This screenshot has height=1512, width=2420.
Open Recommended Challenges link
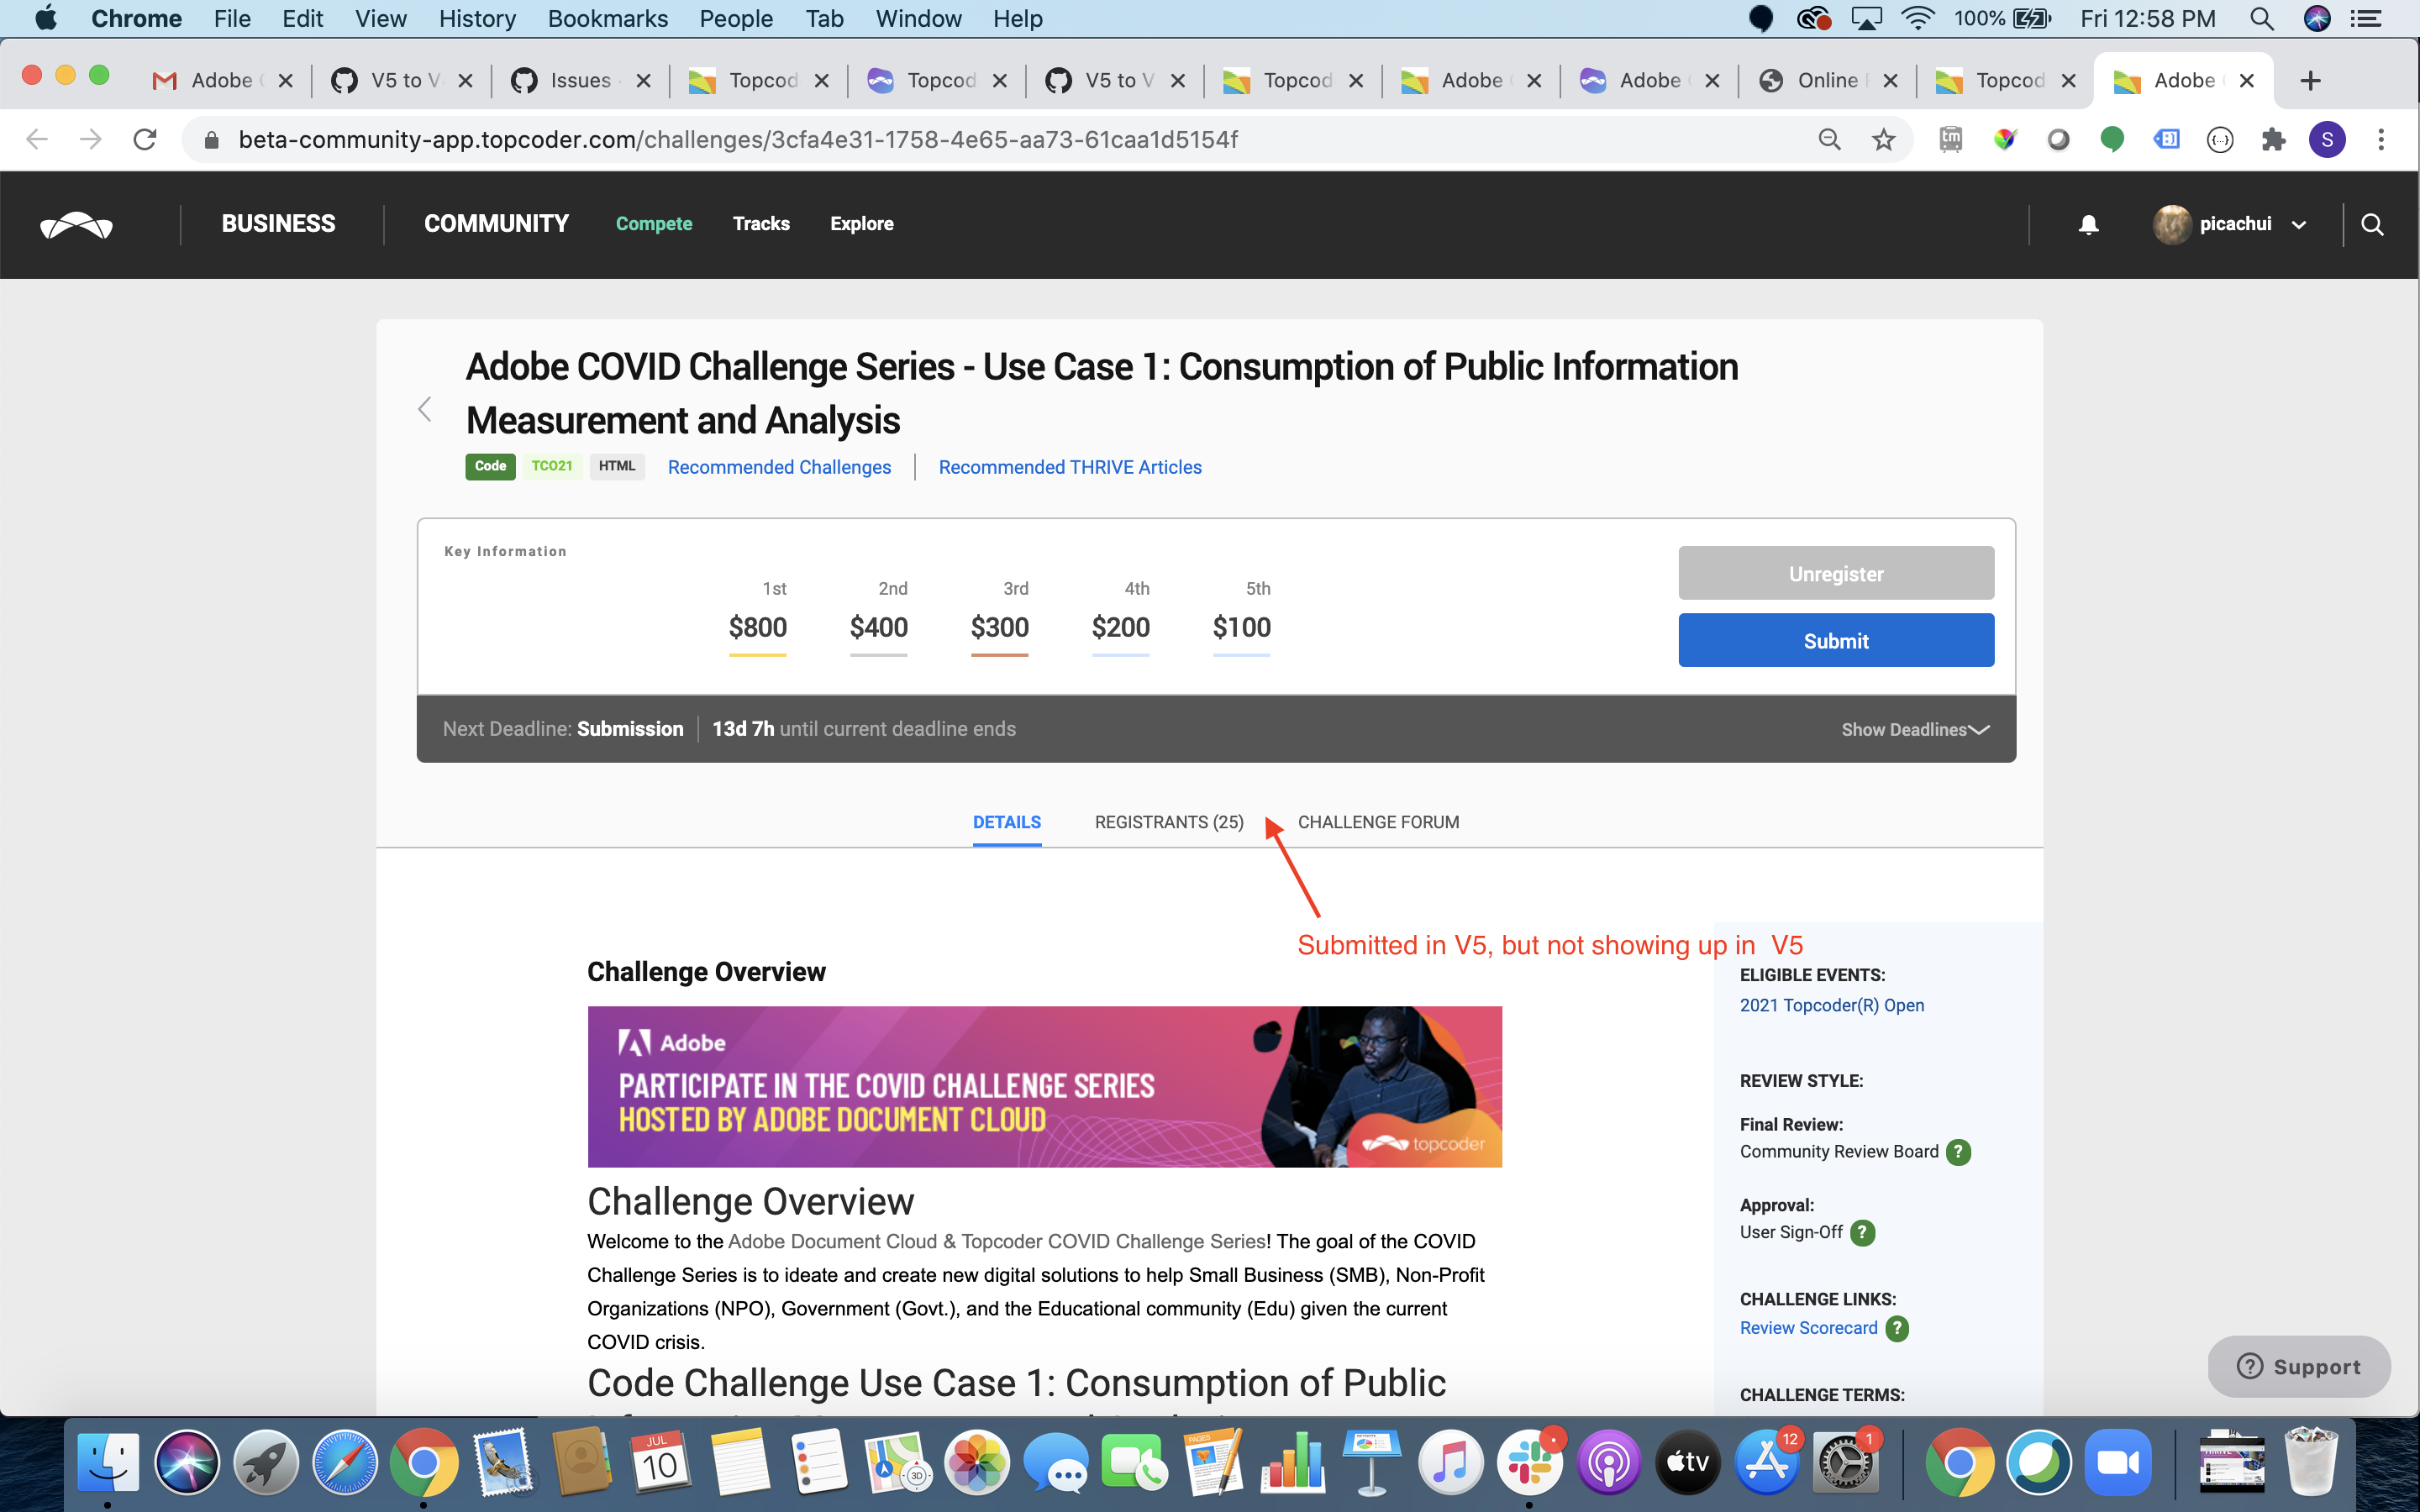point(779,467)
